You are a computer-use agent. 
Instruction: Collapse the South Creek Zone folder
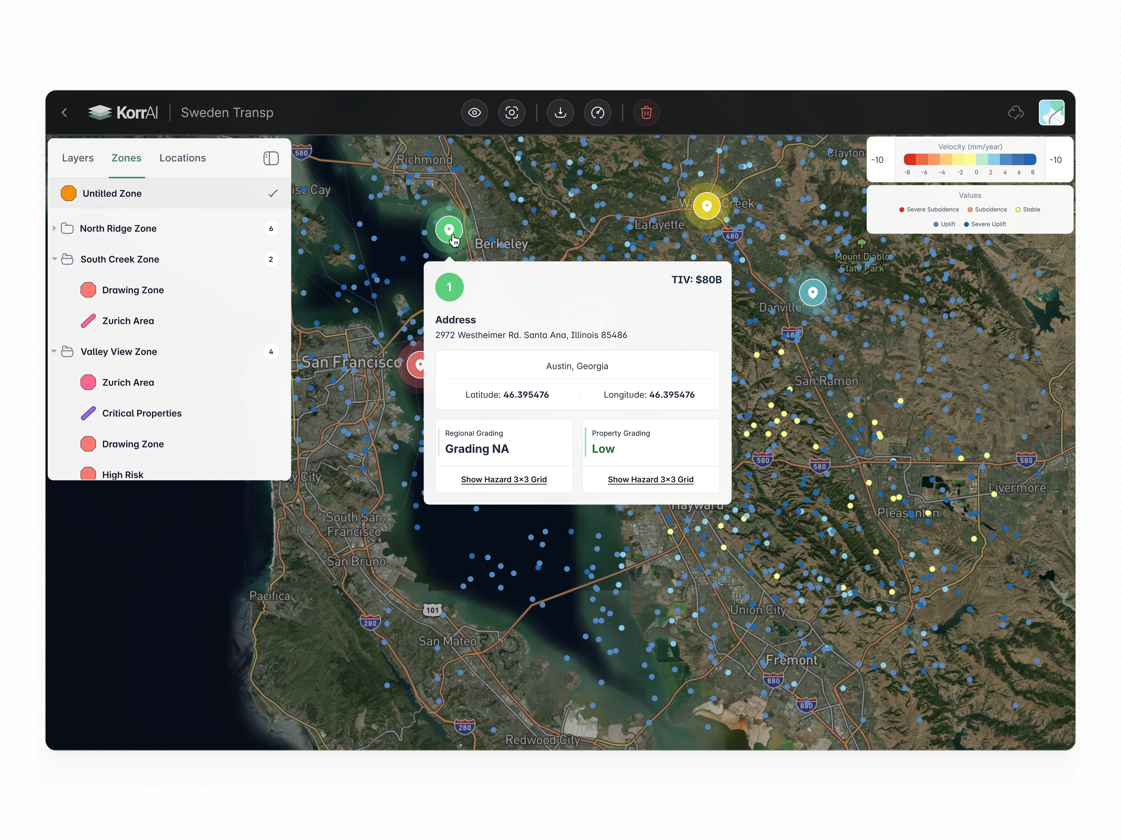click(x=54, y=259)
